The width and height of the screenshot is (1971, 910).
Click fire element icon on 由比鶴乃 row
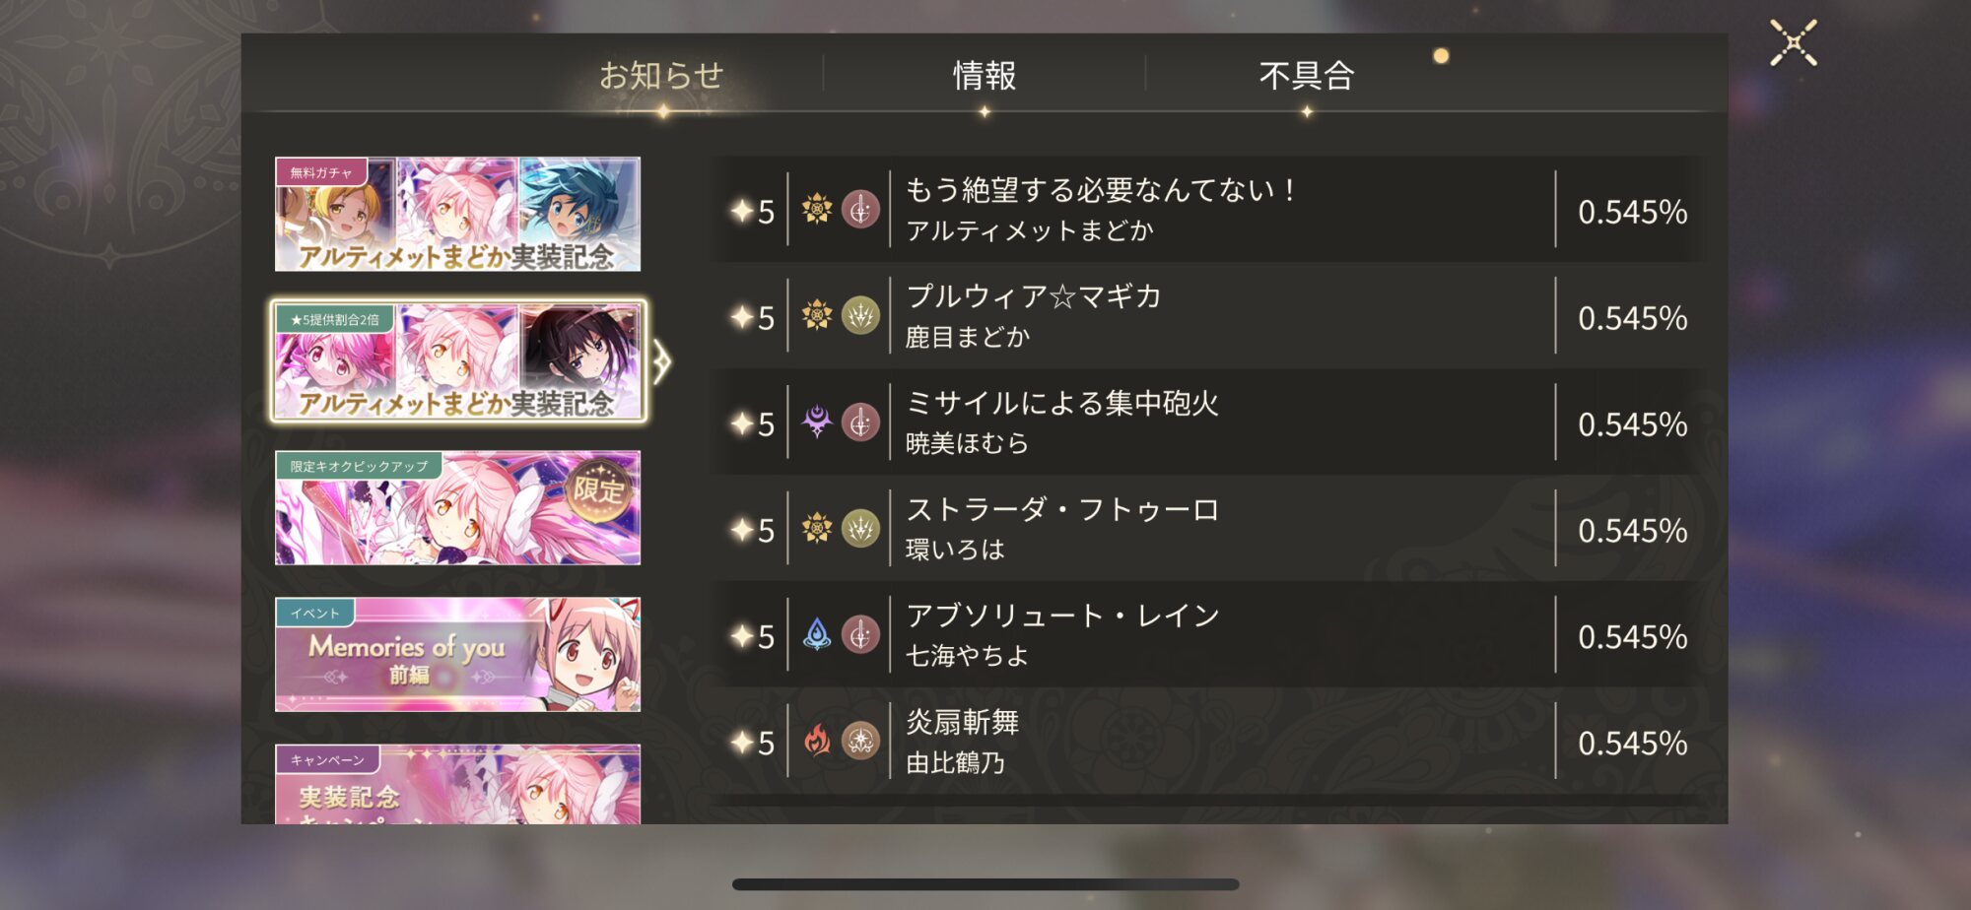coord(817,741)
